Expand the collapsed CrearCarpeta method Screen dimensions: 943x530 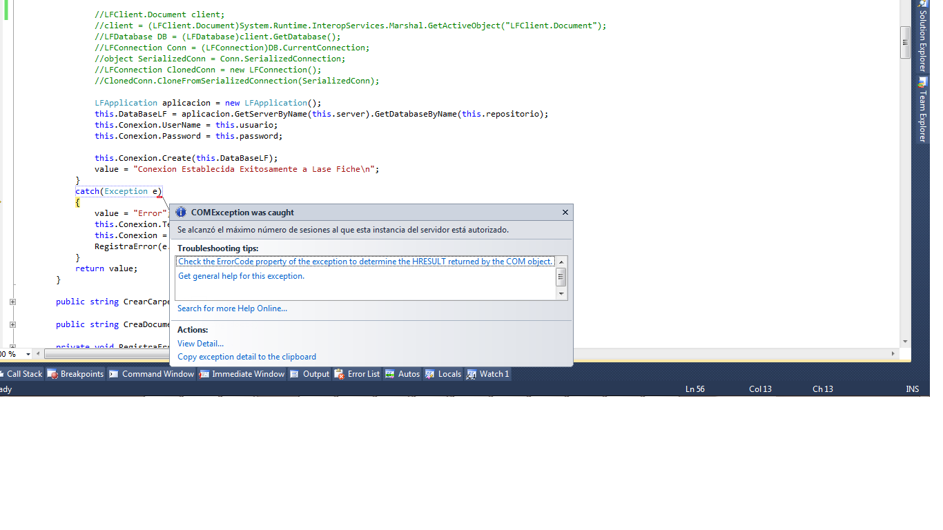[x=12, y=302]
